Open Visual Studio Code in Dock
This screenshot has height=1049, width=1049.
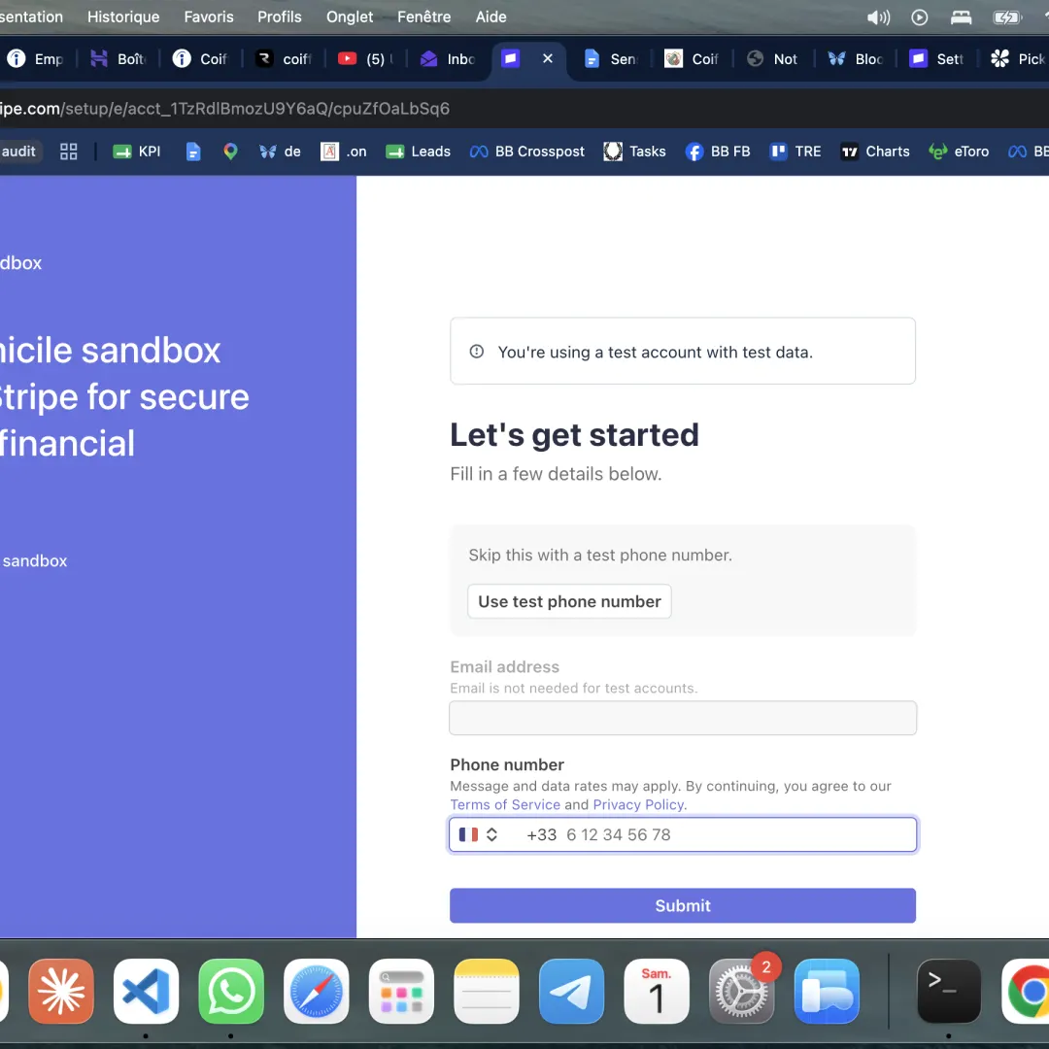pos(146,991)
